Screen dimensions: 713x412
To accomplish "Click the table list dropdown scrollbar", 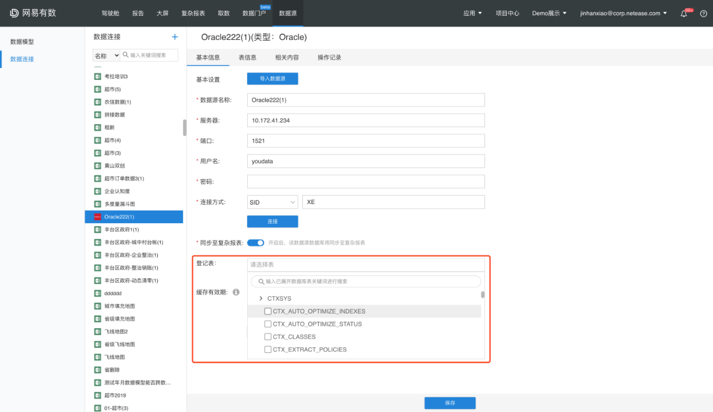I will (483, 295).
